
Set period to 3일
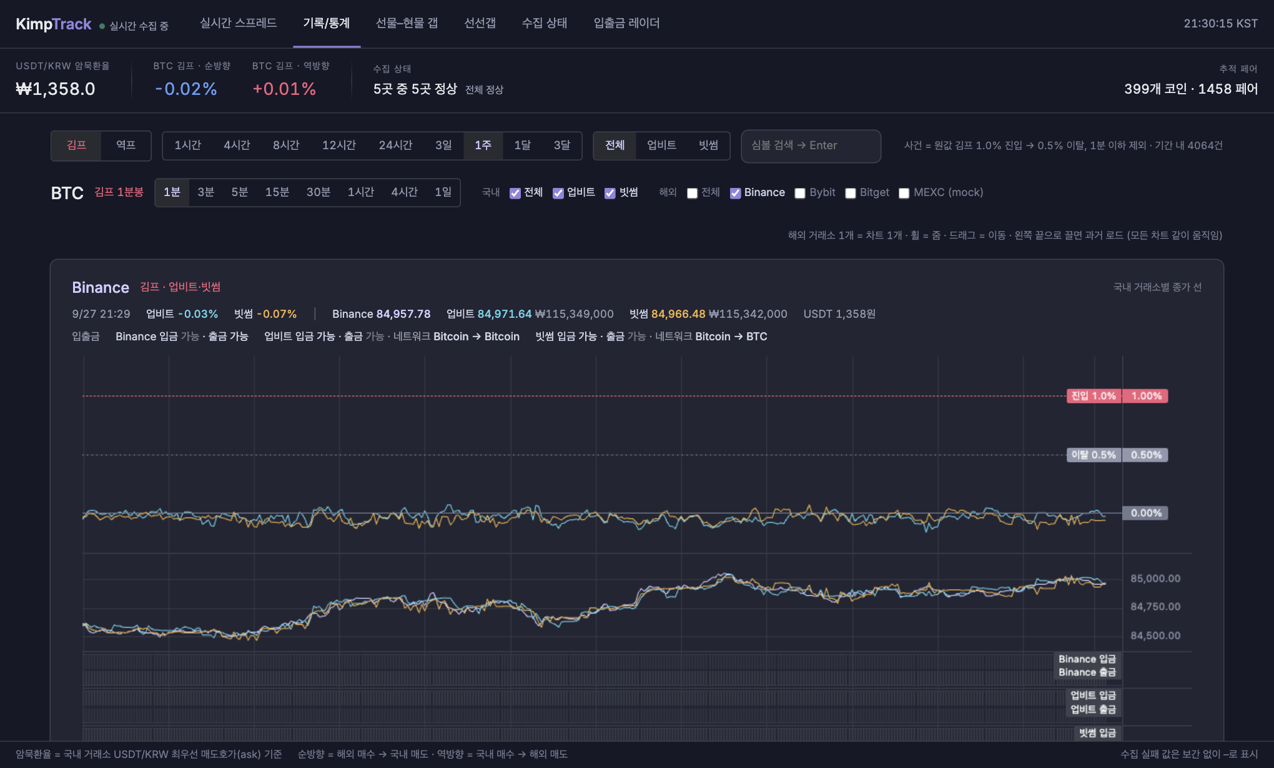pyautogui.click(x=444, y=145)
